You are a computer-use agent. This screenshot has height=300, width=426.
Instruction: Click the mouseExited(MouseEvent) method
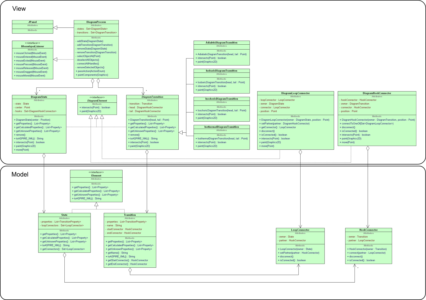29,61
